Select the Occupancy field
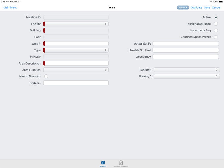 pyautogui.click(x=185, y=57)
